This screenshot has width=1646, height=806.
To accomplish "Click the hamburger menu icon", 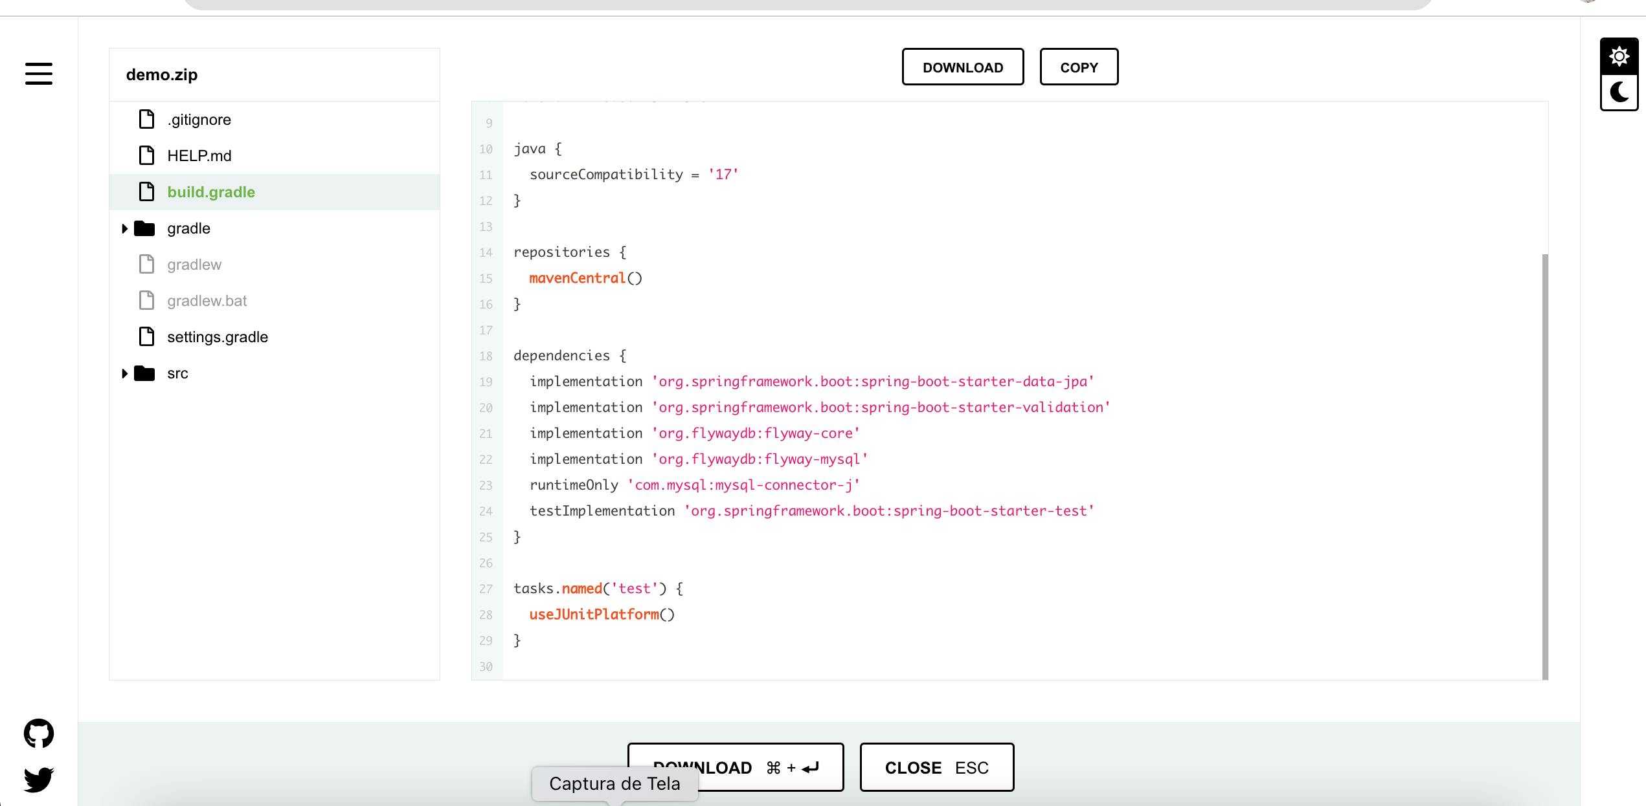I will point(39,74).
